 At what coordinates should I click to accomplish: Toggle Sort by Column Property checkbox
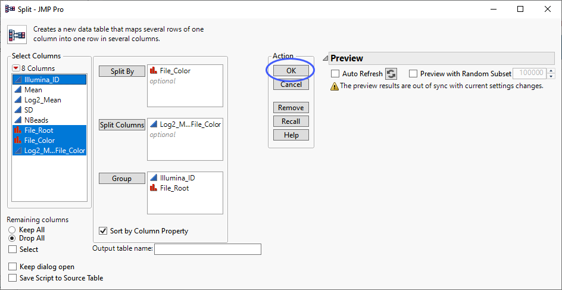tap(104, 231)
